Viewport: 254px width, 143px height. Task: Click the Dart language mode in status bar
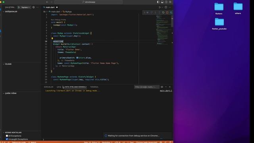[x=132, y=142]
